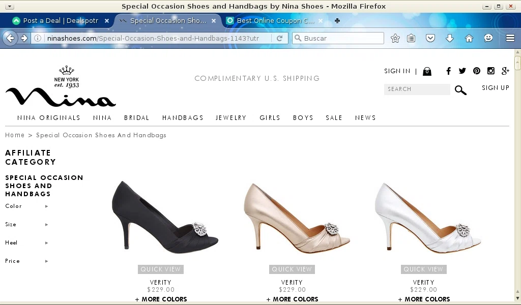This screenshot has width=521, height=305.
Task: Click the Firefox forward arrow button
Action: point(24,38)
